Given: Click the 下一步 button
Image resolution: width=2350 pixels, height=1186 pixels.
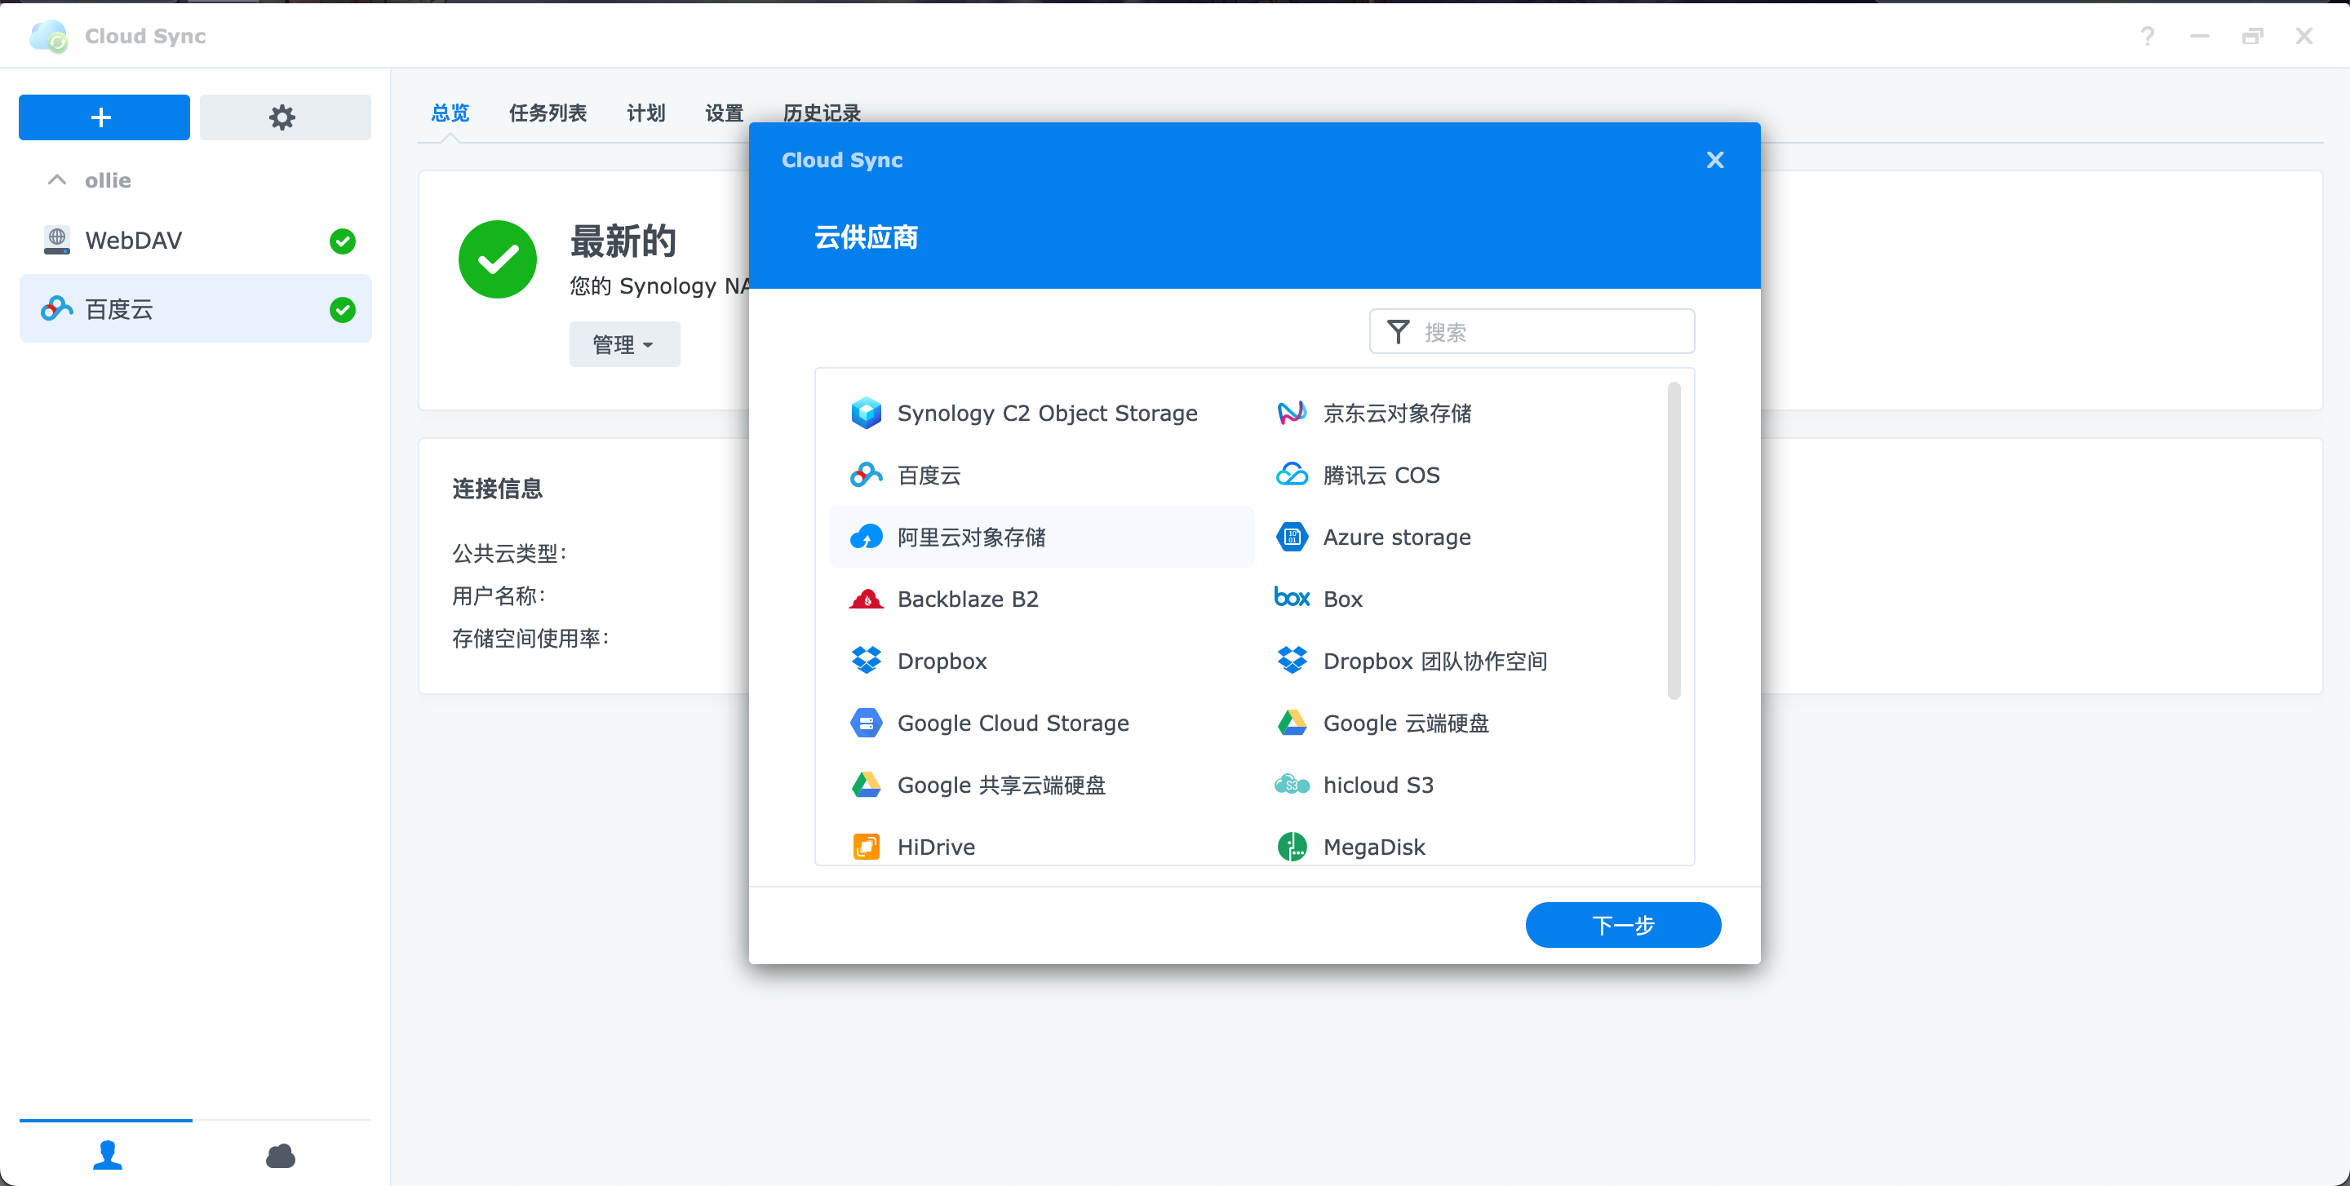Looking at the screenshot, I should 1623,925.
